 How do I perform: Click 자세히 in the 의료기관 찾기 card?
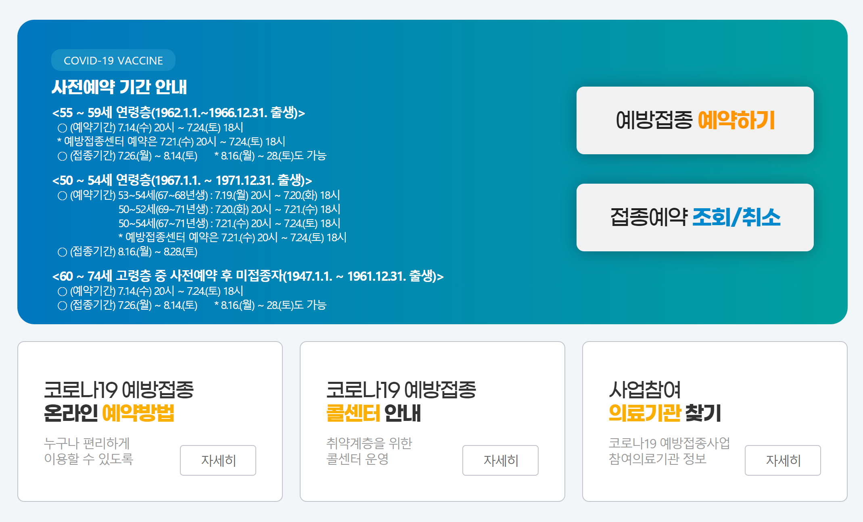[x=783, y=460]
